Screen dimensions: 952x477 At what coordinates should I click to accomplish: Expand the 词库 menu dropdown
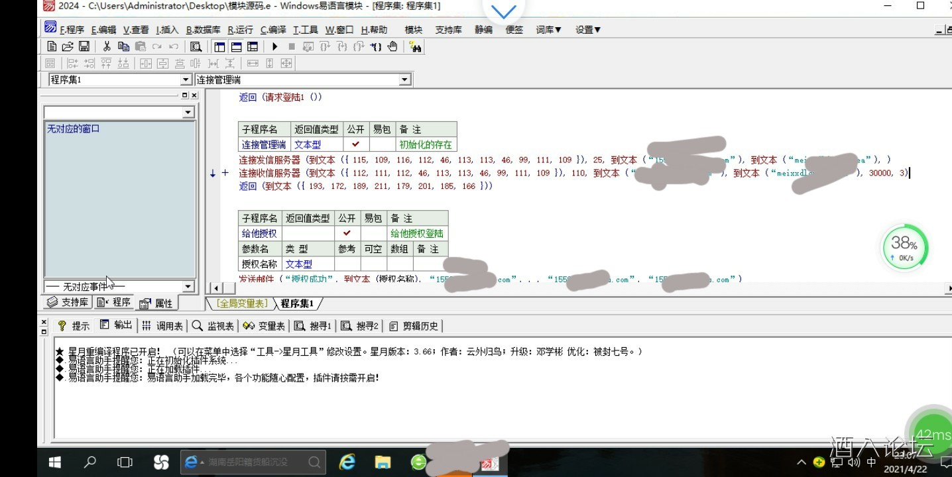click(548, 30)
